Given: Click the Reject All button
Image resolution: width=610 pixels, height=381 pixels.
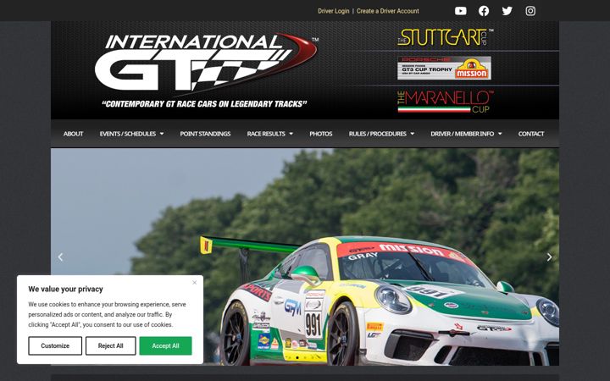Looking at the screenshot, I should point(110,345).
